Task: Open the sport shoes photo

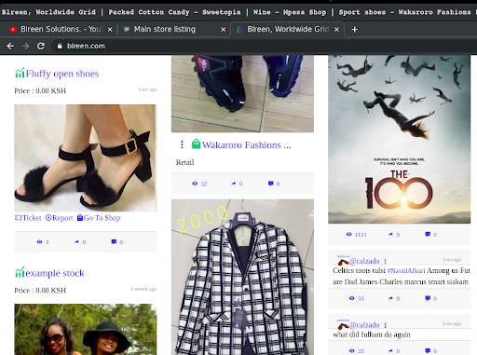Action: coord(242,94)
